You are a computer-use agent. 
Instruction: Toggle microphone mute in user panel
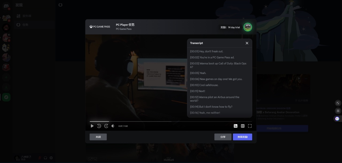click(x=40, y=158)
